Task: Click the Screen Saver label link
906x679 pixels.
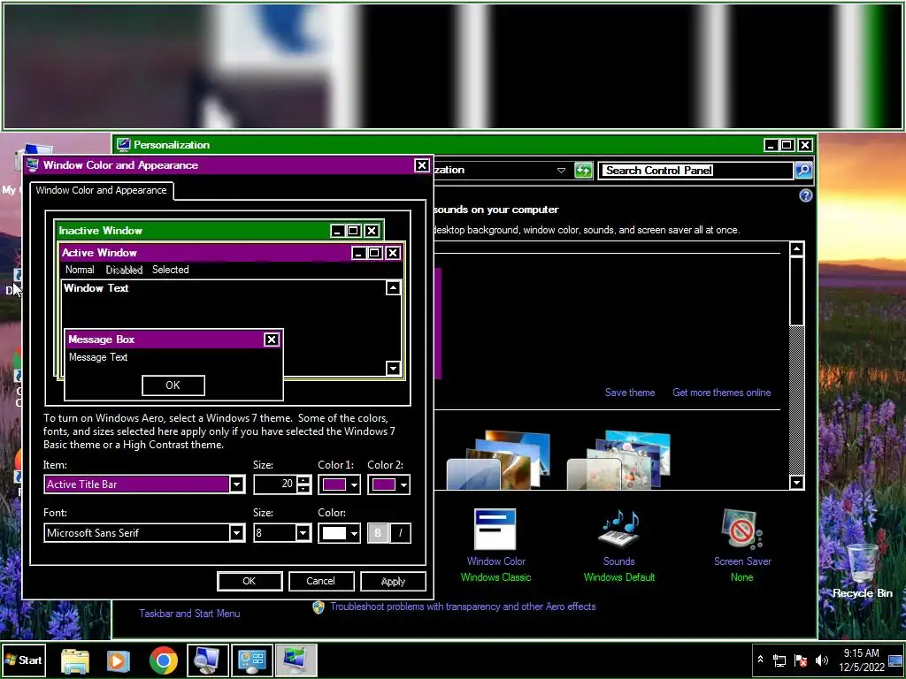Action: [x=742, y=561]
